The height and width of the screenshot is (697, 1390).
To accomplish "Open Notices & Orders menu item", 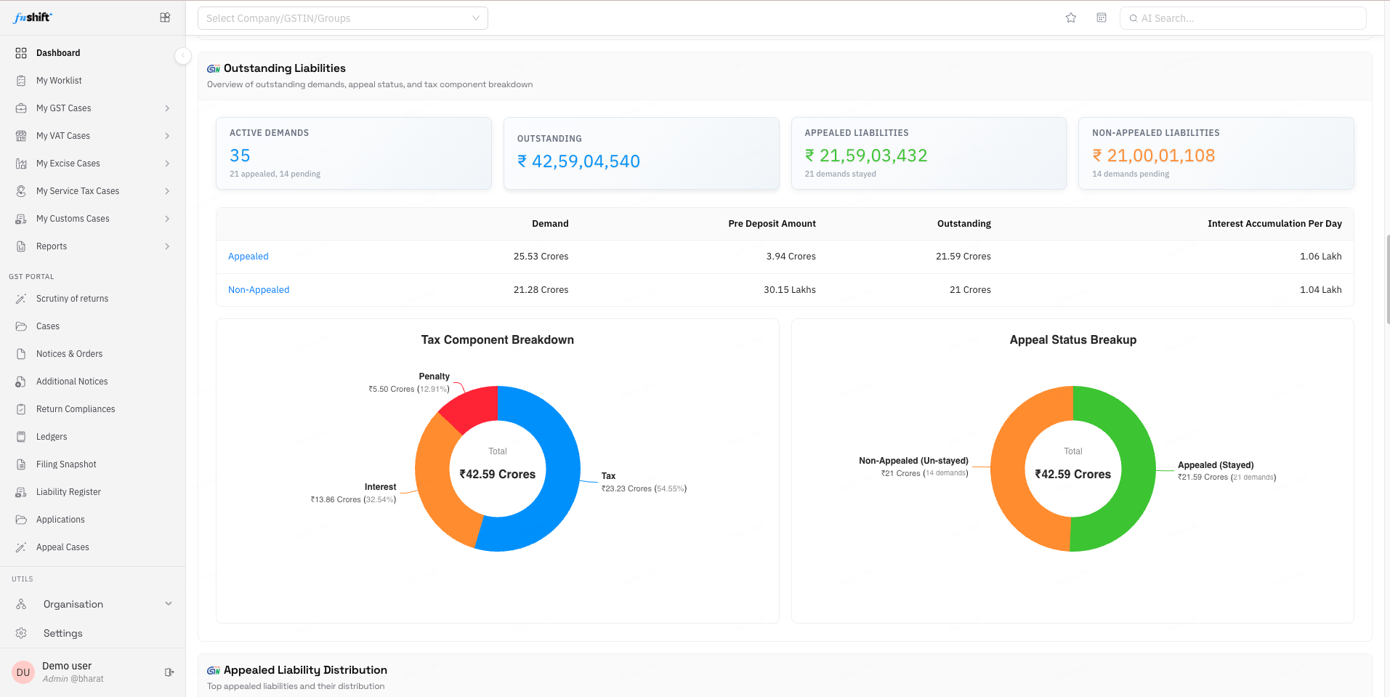I will pos(69,354).
